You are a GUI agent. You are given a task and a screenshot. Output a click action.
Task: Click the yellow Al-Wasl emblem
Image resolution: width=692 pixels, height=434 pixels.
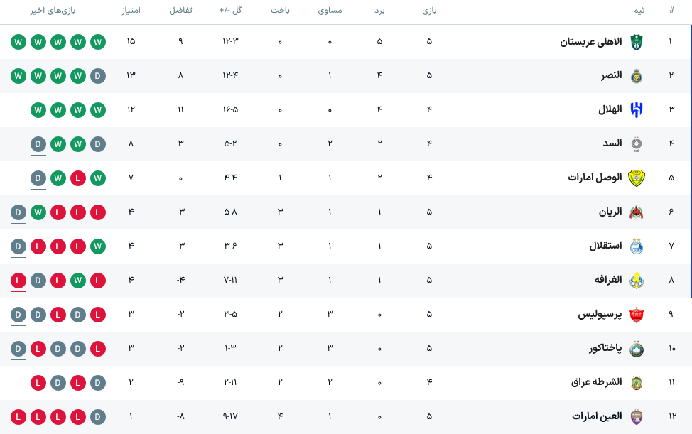click(x=637, y=178)
